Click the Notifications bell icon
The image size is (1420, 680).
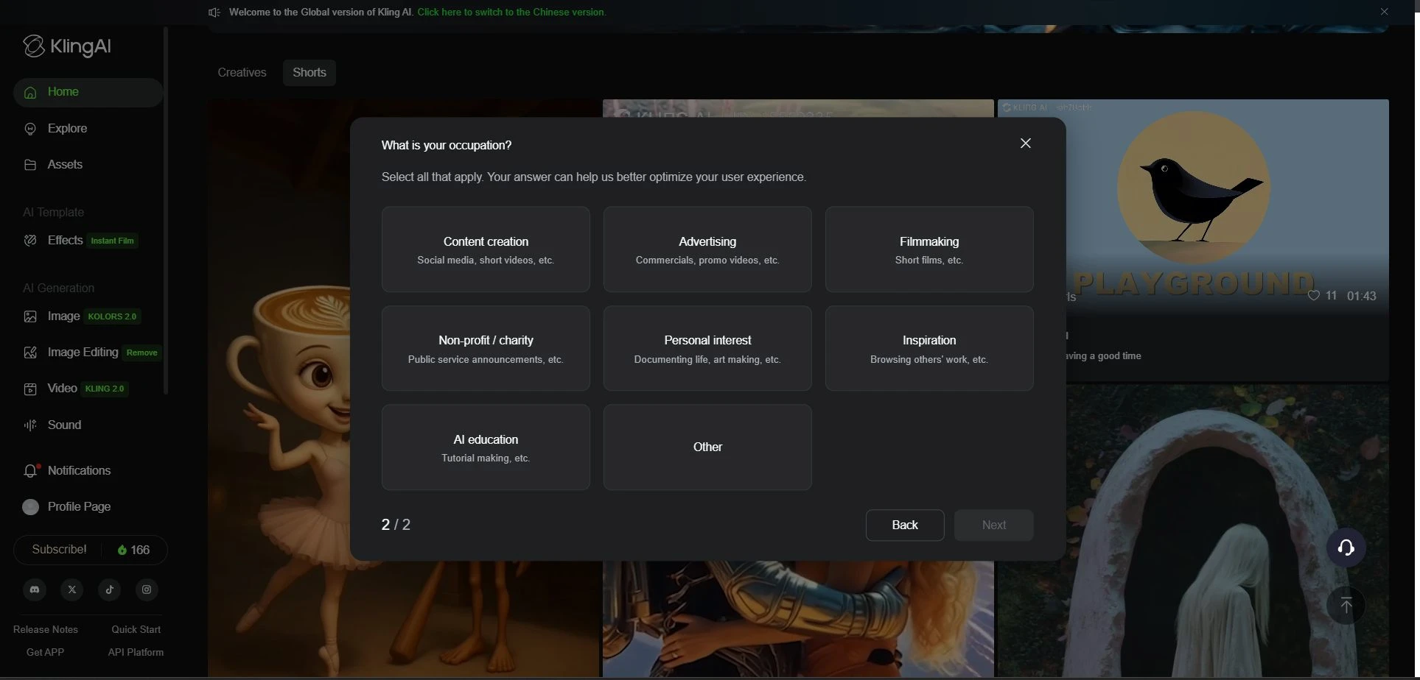(x=31, y=471)
